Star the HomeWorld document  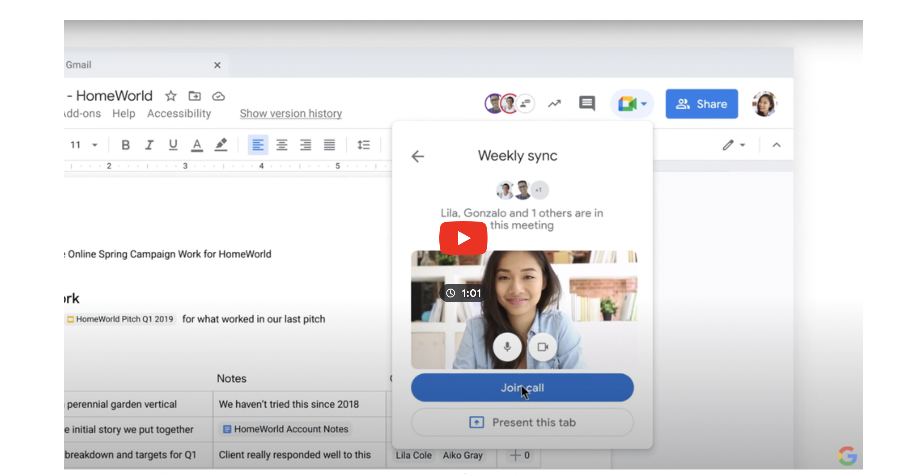[x=171, y=96]
